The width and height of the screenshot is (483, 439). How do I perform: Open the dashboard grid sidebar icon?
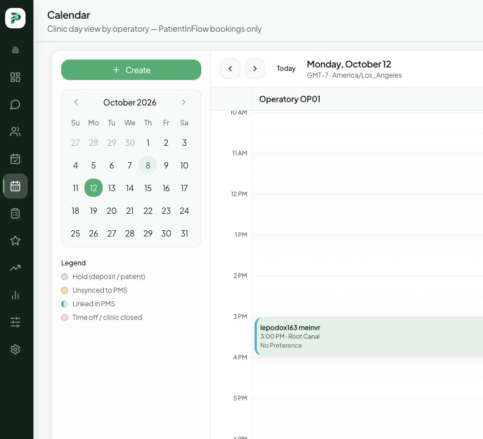tap(15, 77)
